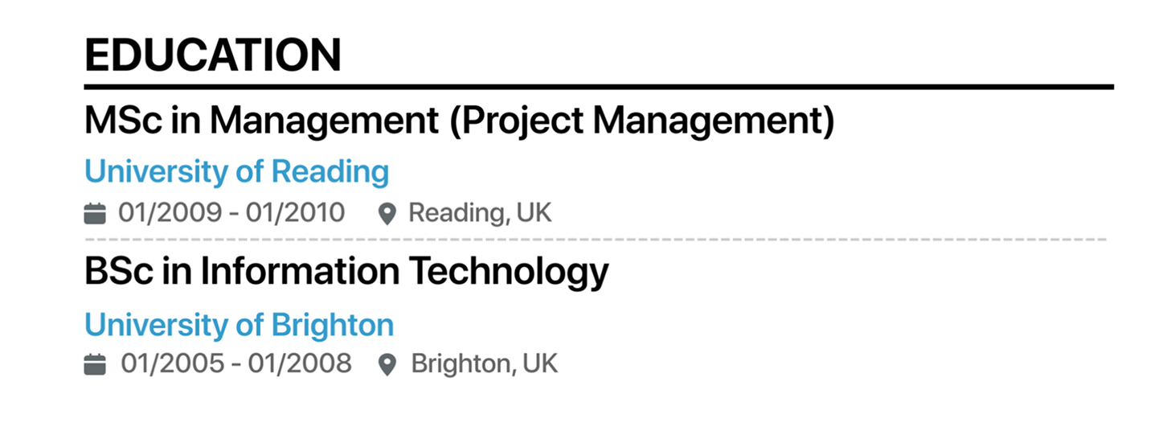Click the word Brighton in the university name

[x=334, y=325]
